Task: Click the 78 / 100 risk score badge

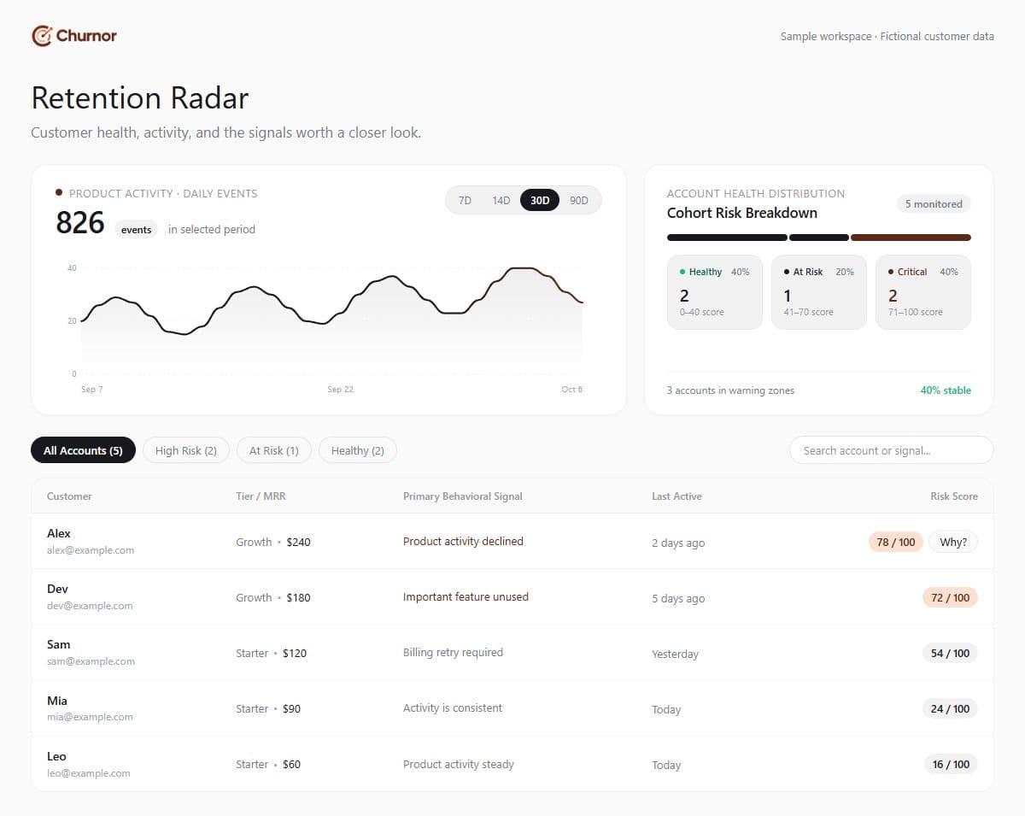Action: [x=896, y=542]
